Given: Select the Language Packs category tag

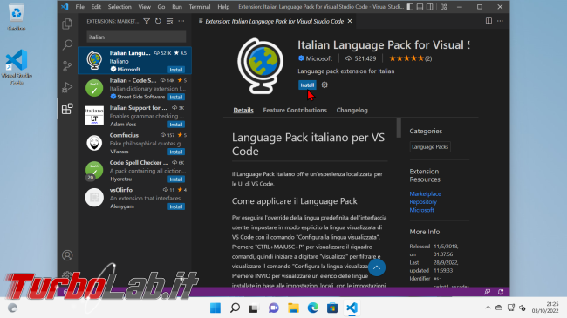Looking at the screenshot, I should pos(430,146).
